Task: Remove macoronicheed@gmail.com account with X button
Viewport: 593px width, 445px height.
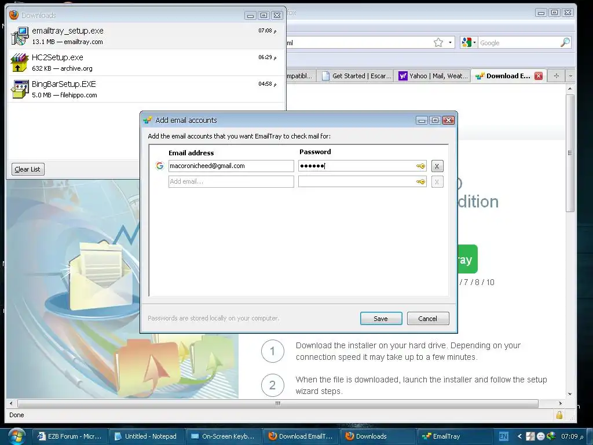Action: [437, 166]
